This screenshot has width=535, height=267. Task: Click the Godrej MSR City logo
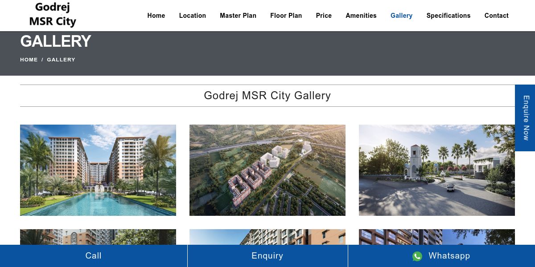(53, 15)
